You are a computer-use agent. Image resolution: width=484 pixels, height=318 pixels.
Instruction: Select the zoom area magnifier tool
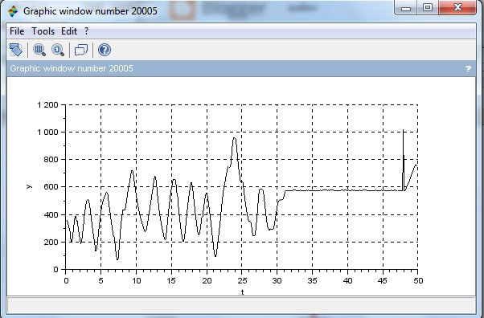coord(39,50)
